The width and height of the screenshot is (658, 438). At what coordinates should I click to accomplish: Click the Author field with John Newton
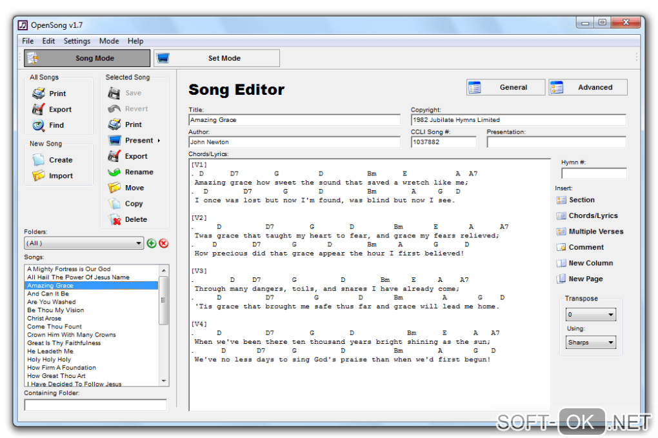(x=295, y=142)
